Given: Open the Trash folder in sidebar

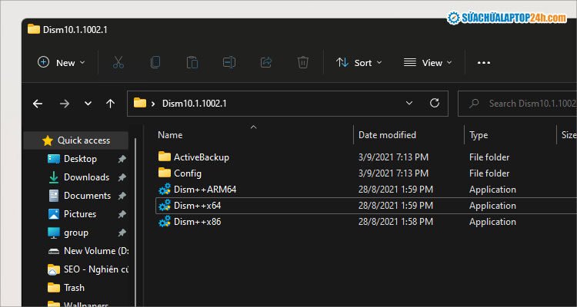Looking at the screenshot, I should tap(74, 288).
